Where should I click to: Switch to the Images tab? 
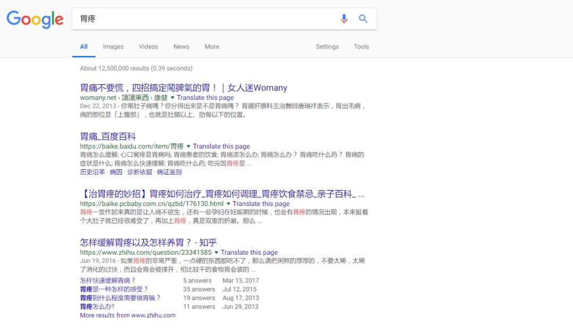click(113, 47)
